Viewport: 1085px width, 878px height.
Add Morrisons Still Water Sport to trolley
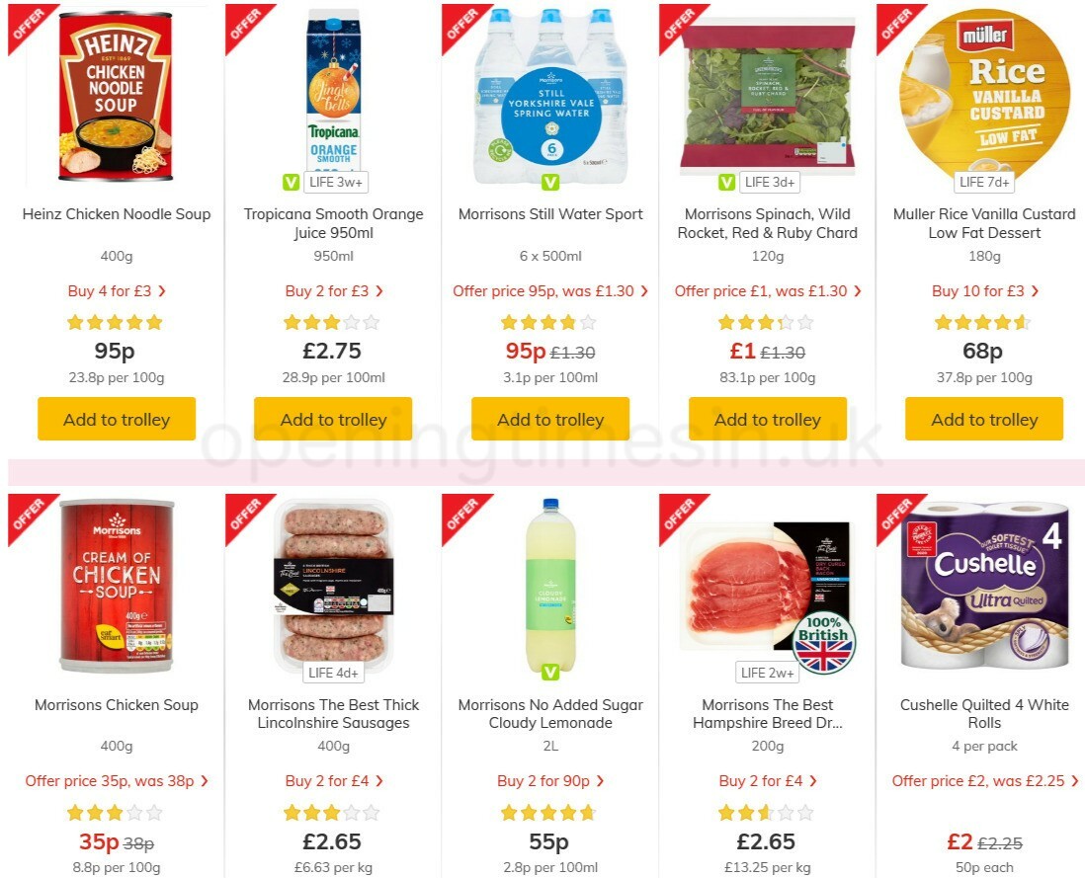point(550,419)
